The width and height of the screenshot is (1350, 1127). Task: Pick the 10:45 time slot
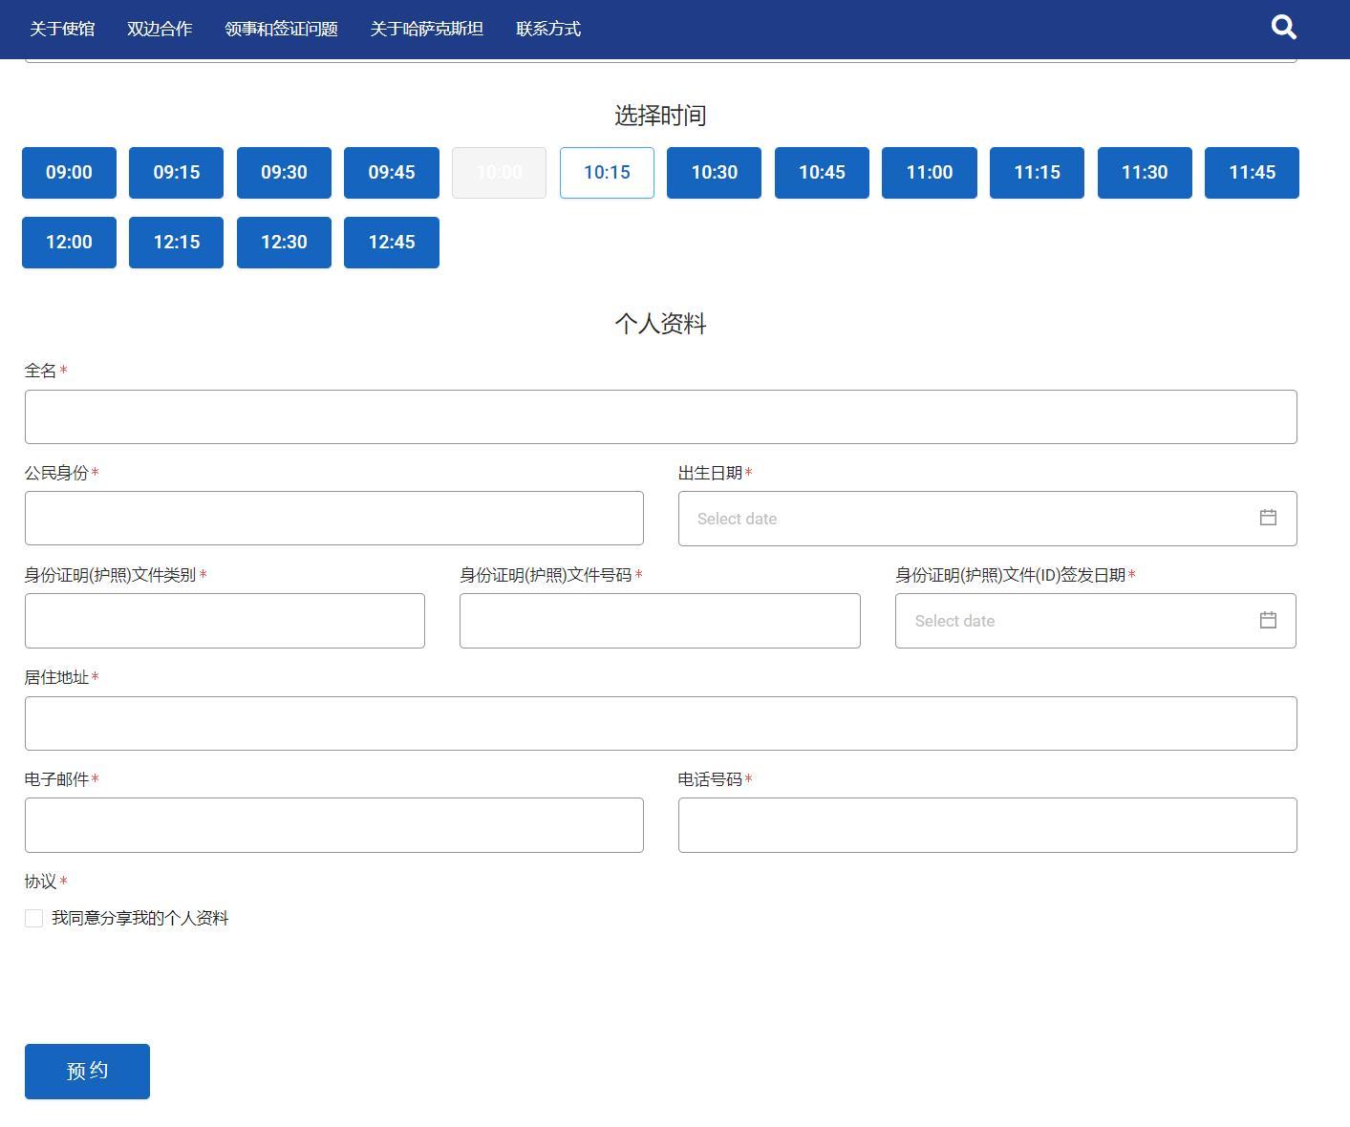click(x=822, y=173)
